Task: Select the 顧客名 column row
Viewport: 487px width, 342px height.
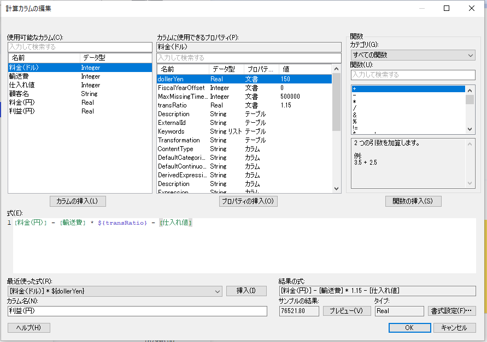Action: tap(80, 94)
